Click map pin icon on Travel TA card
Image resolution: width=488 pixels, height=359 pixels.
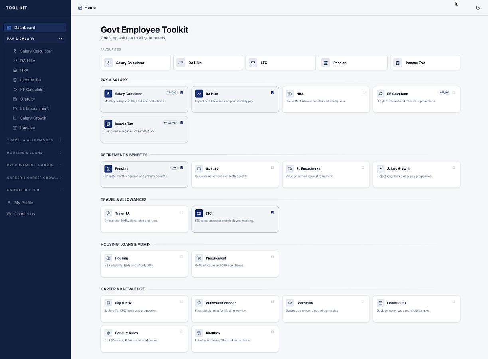(x=108, y=213)
